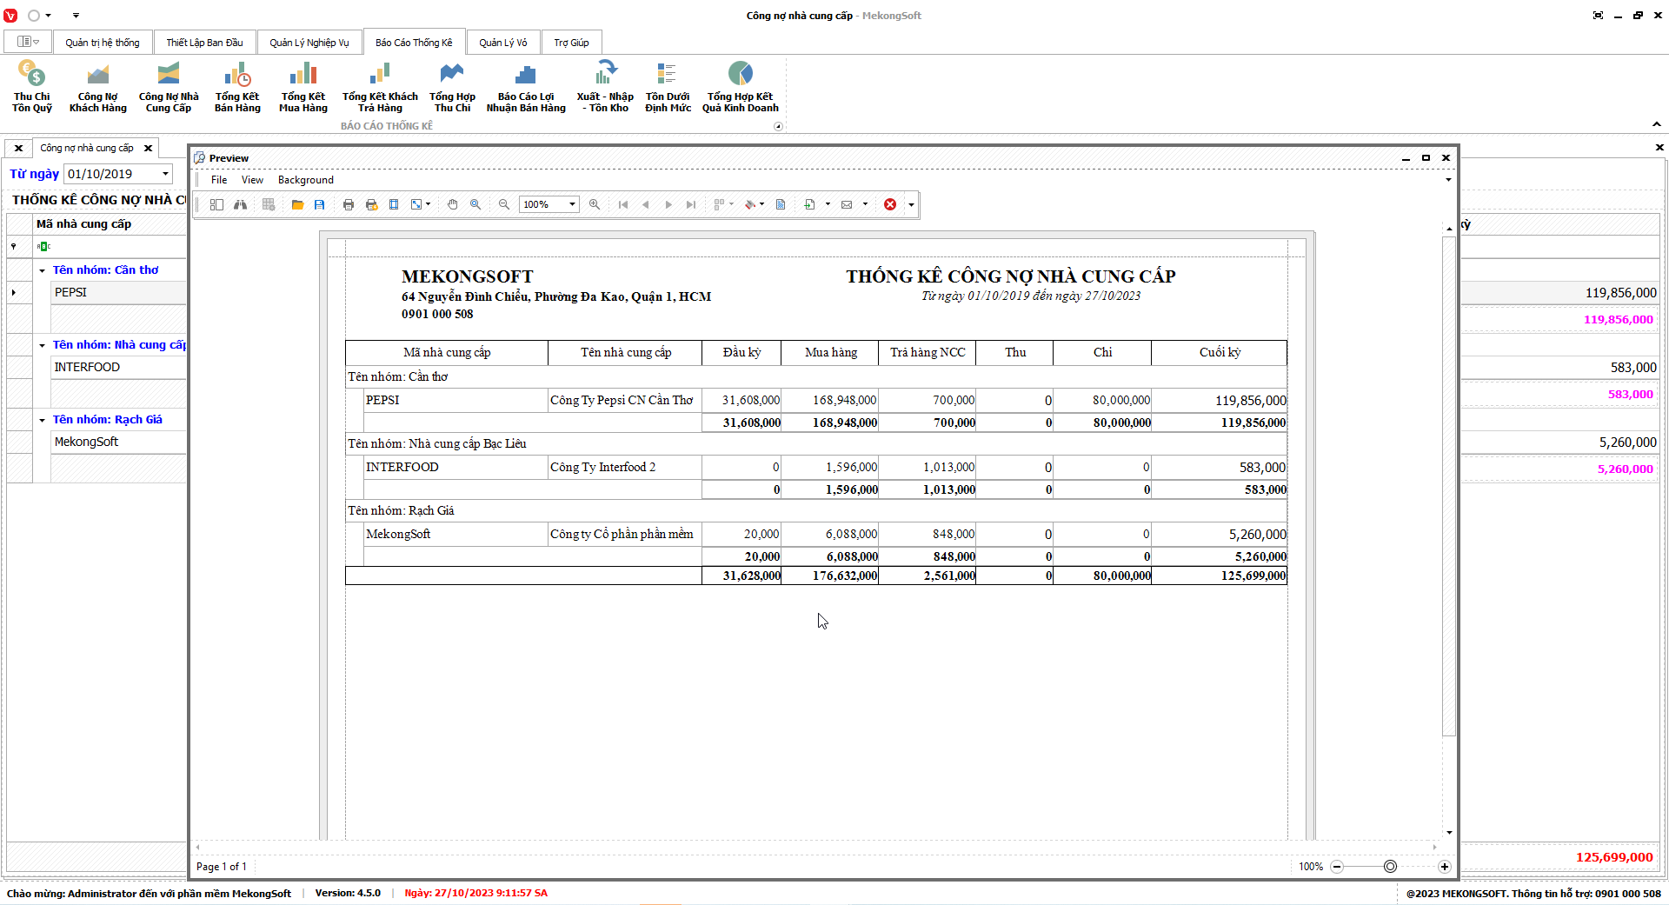Click the zoom slider handle in status bar
This screenshot has height=905, width=1669.
(1390, 867)
